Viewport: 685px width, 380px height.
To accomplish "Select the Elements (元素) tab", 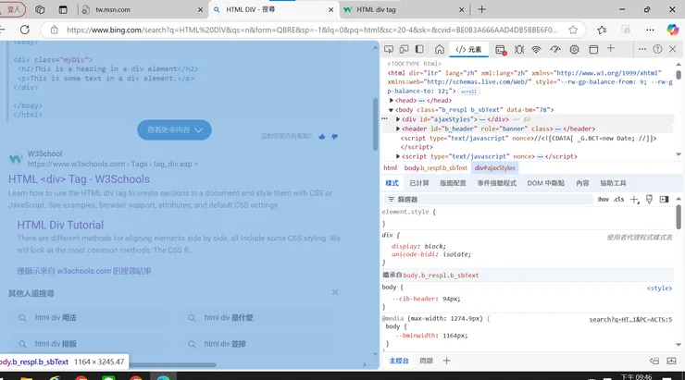I will click(468, 50).
